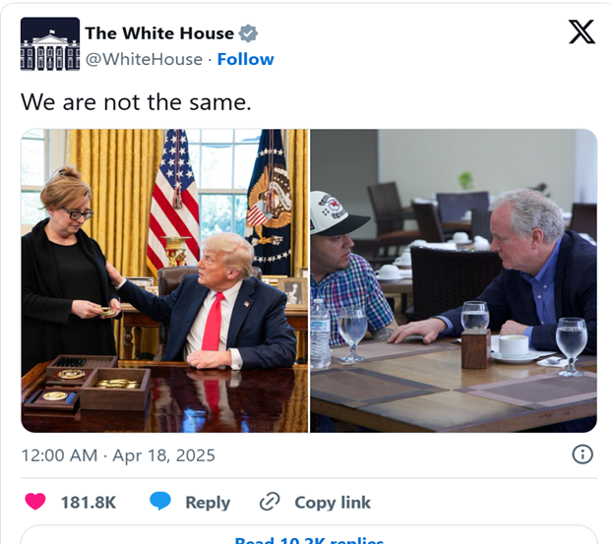This screenshot has height=544, width=611.
Task: Click the wooden coin boxes in left photo
Action: click(x=87, y=384)
